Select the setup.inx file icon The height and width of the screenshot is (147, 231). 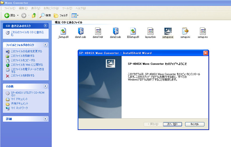pyautogui.click(x=203, y=31)
